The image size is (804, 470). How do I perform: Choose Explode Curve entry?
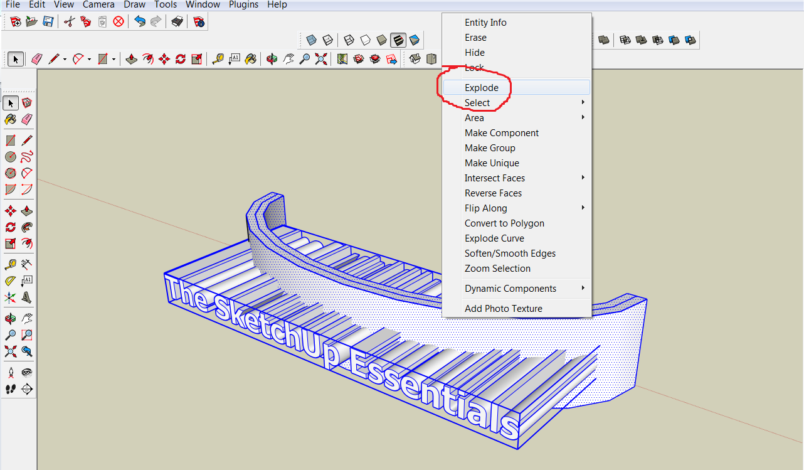click(516, 238)
